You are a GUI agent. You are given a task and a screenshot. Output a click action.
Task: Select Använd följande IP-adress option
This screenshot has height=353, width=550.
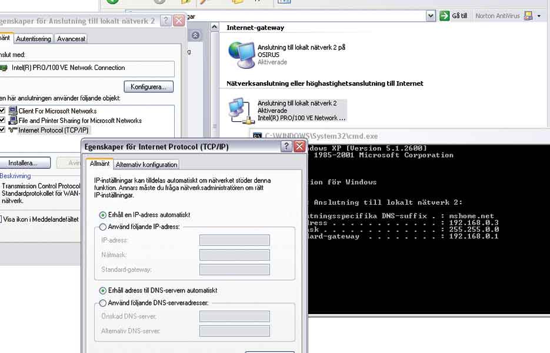point(103,227)
